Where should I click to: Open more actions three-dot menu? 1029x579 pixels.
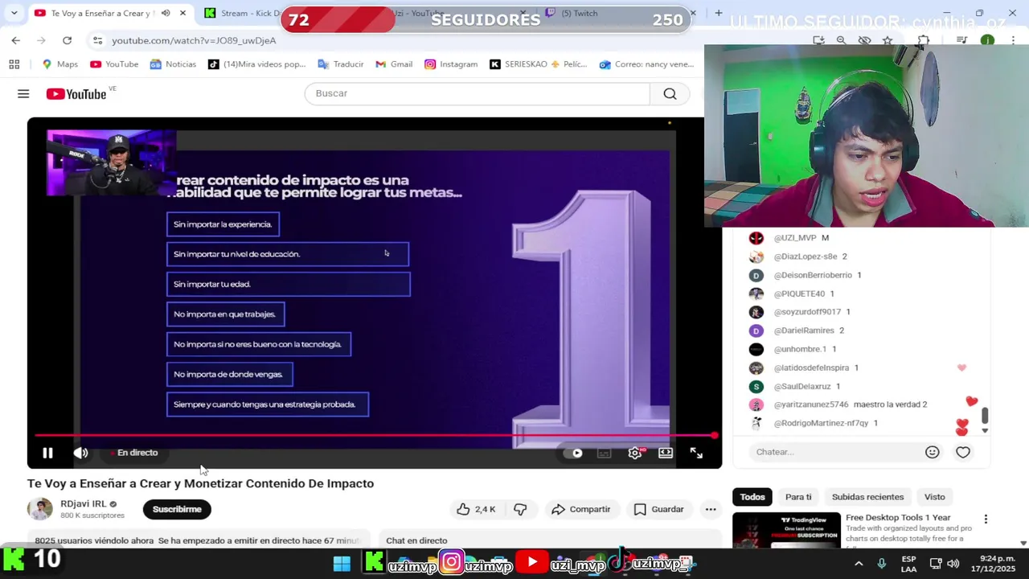click(x=711, y=509)
